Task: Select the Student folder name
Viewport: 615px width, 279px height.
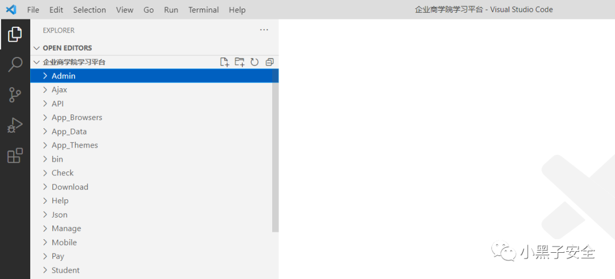Action: (x=65, y=270)
